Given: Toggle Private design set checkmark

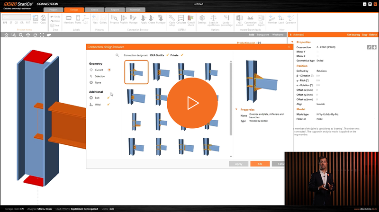Looking at the screenshot, I should point(182,55).
